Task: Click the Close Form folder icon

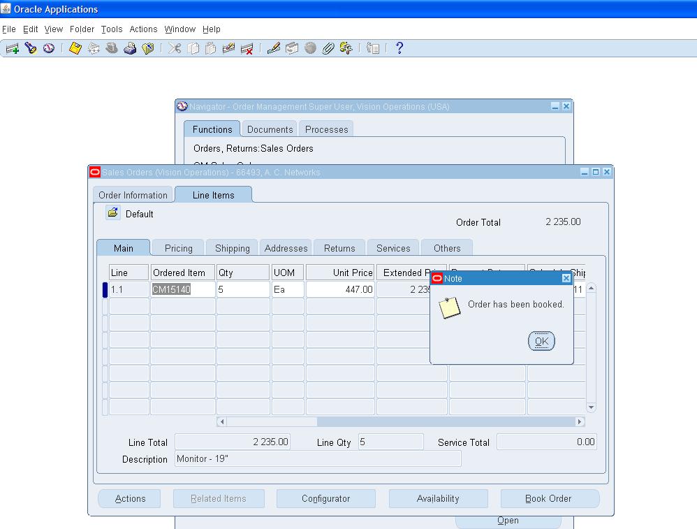Action: coord(148,48)
